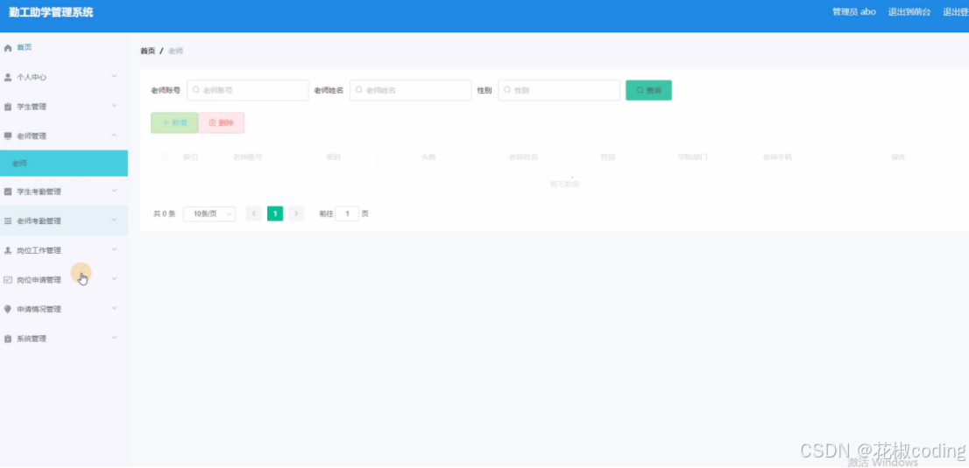Click the 首页 breadcrumb link
The image size is (969, 468).
pos(148,52)
